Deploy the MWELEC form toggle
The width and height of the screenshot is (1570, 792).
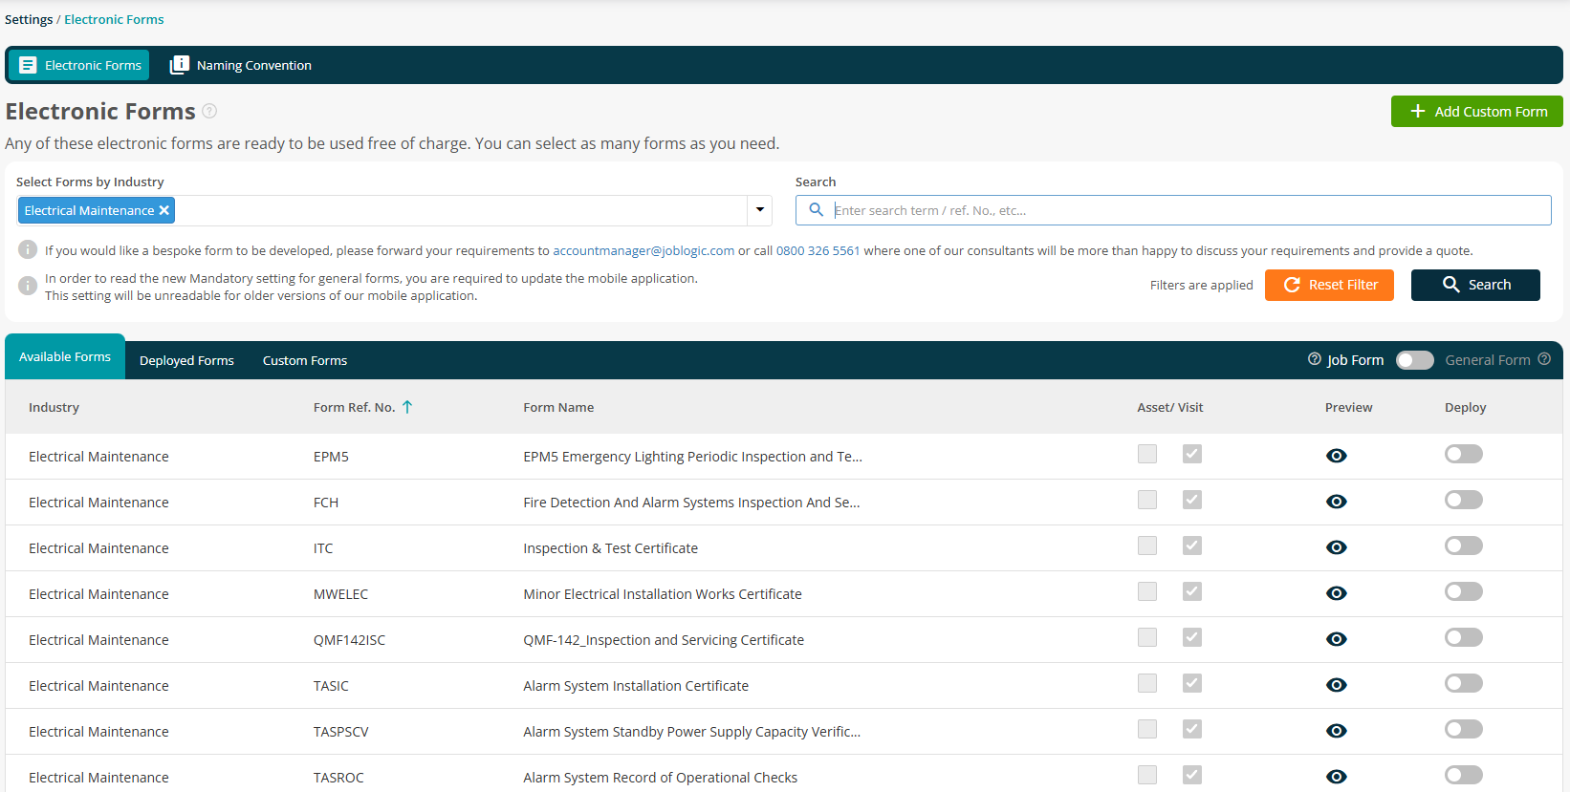click(1464, 591)
